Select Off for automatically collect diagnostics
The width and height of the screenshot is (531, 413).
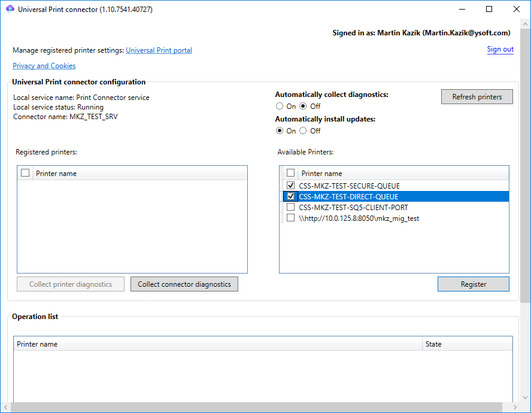pyautogui.click(x=304, y=106)
